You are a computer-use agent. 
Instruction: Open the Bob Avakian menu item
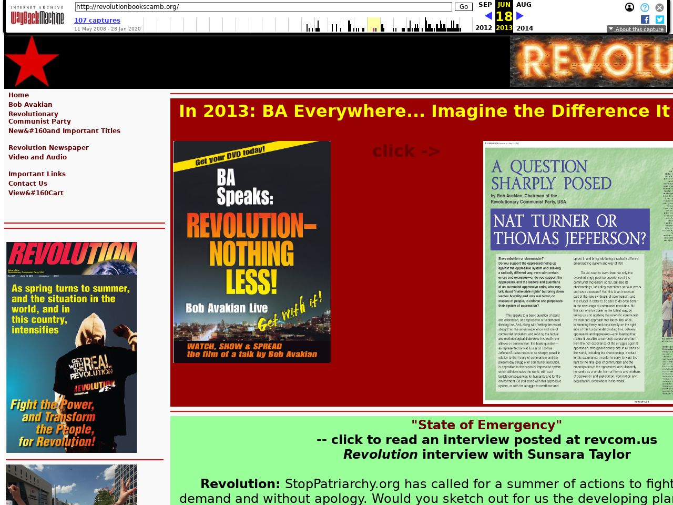[30, 105]
